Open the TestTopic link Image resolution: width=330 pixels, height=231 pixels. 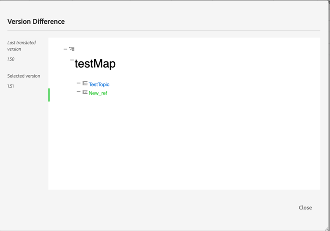tap(99, 84)
